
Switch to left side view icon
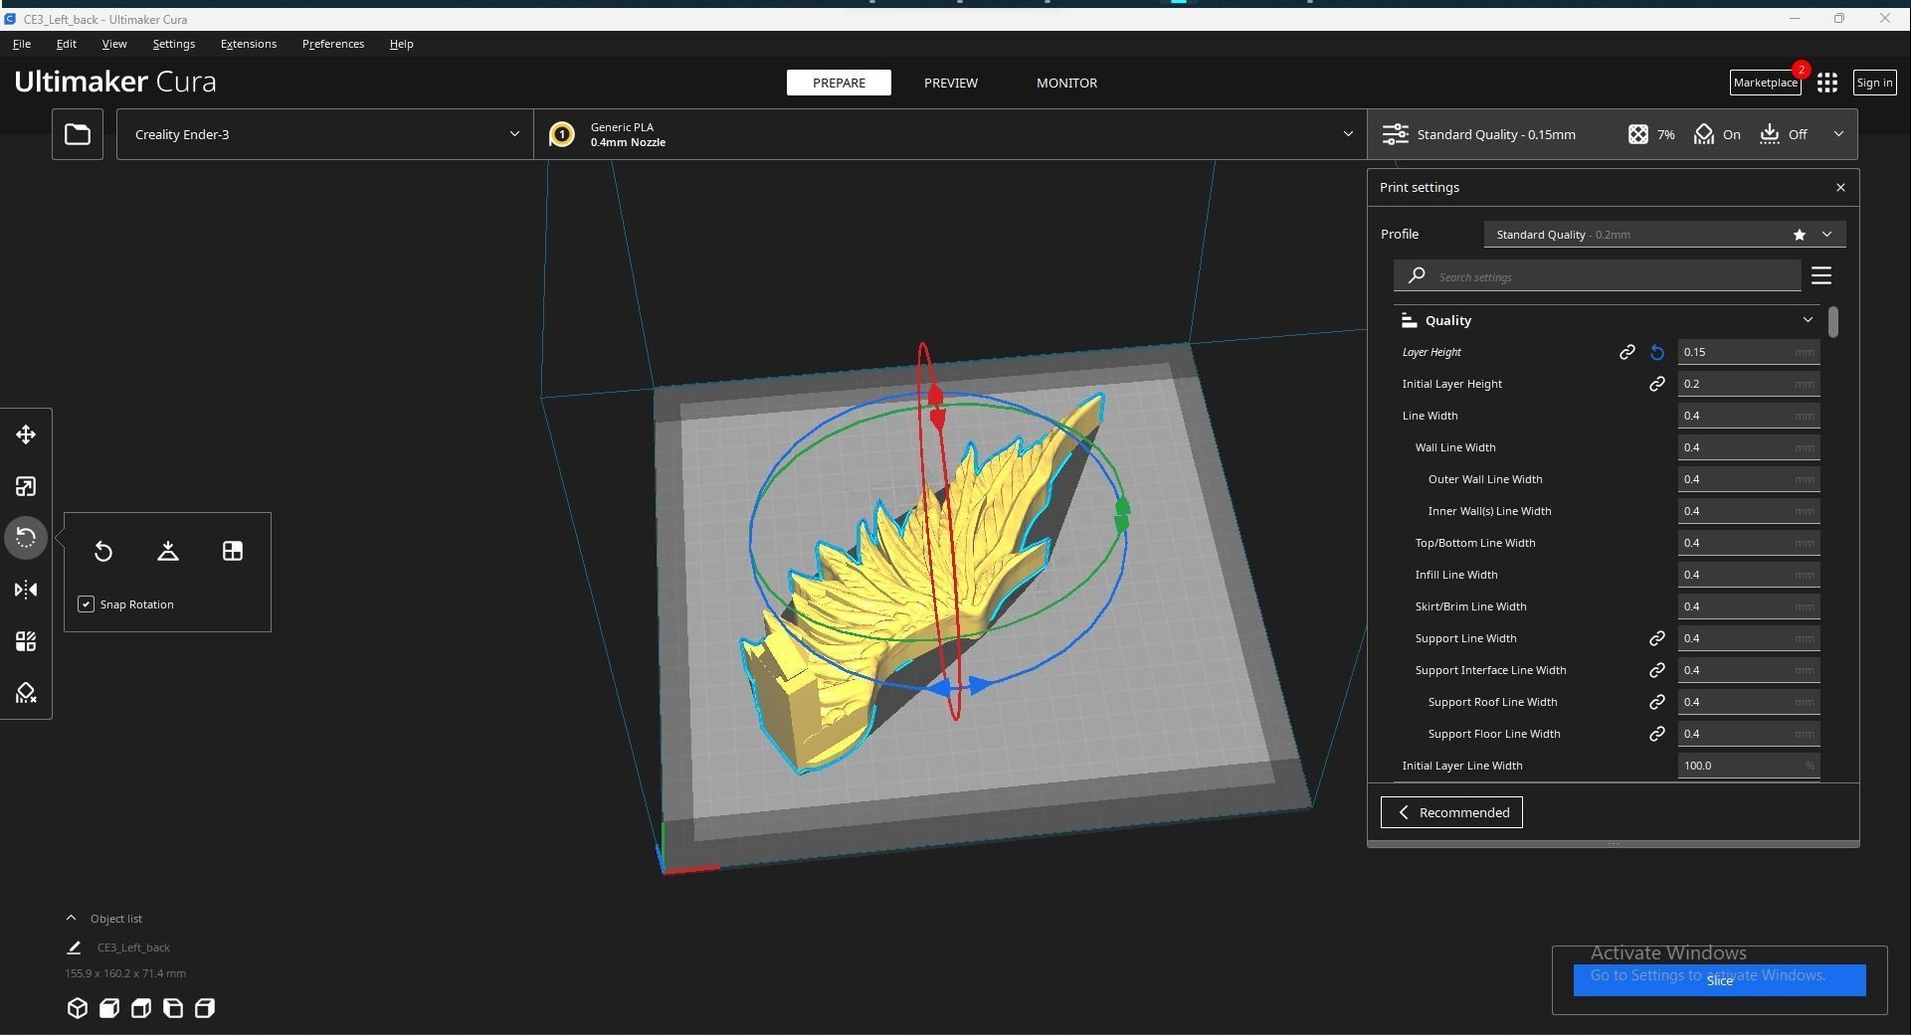coord(173,1008)
